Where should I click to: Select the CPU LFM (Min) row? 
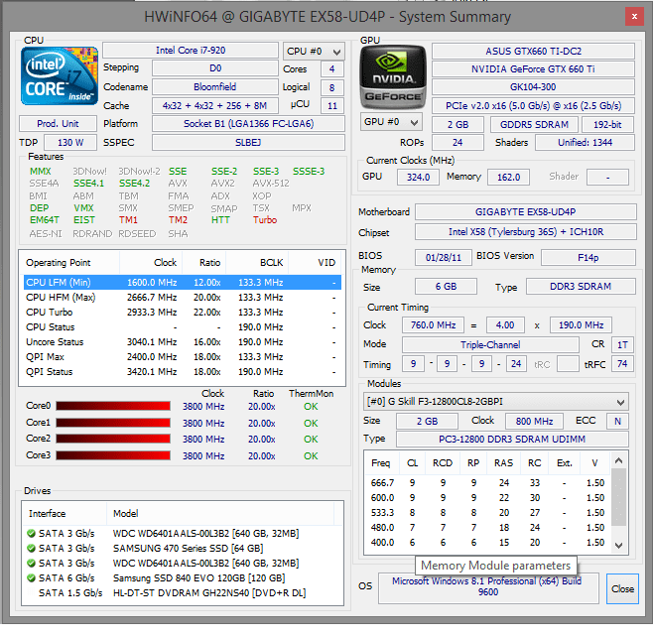point(182,282)
